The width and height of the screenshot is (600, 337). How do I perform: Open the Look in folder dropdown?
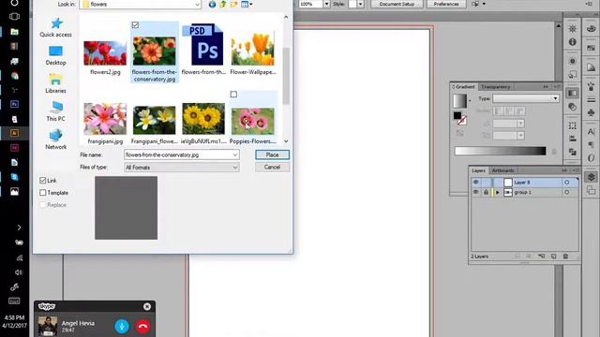pyautogui.click(x=197, y=5)
